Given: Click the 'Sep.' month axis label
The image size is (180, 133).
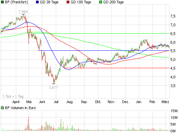Looking at the screenshot, I should click(84, 102).
